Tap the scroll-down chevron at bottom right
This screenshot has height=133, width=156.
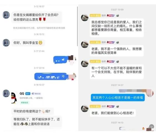point(152,127)
